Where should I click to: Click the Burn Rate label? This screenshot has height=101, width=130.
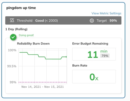pos(80,65)
